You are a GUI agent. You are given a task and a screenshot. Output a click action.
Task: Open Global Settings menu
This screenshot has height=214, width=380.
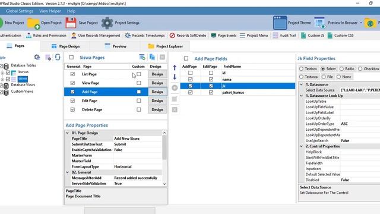pos(20,11)
